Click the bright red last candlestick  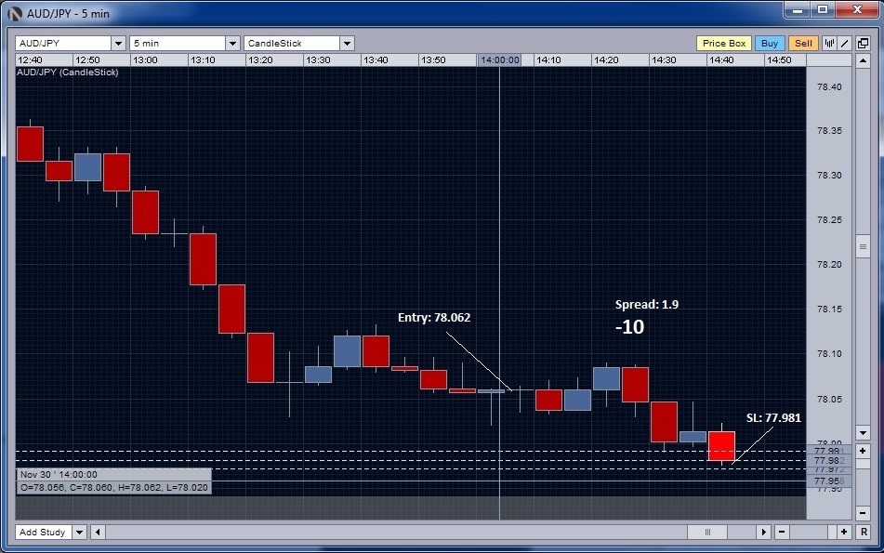tap(721, 446)
